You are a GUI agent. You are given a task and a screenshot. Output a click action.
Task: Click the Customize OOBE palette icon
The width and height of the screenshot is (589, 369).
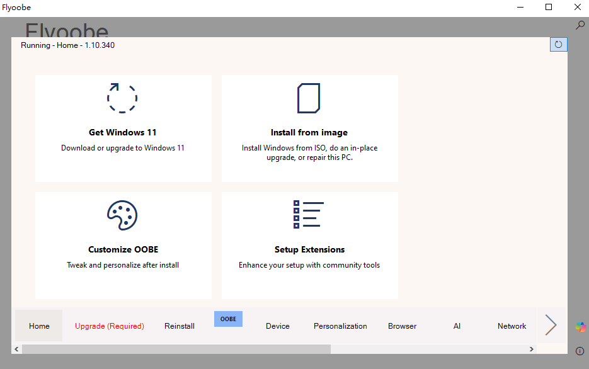click(122, 215)
